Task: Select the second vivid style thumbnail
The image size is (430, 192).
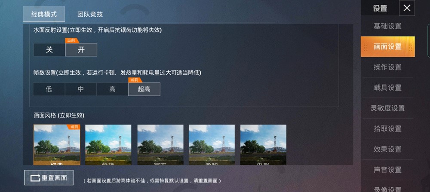Action: 108,145
